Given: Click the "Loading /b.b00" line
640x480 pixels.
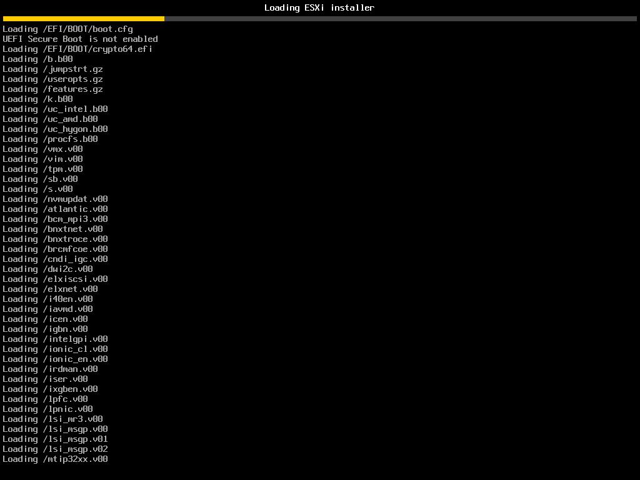Looking at the screenshot, I should pyautogui.click(x=37, y=59).
